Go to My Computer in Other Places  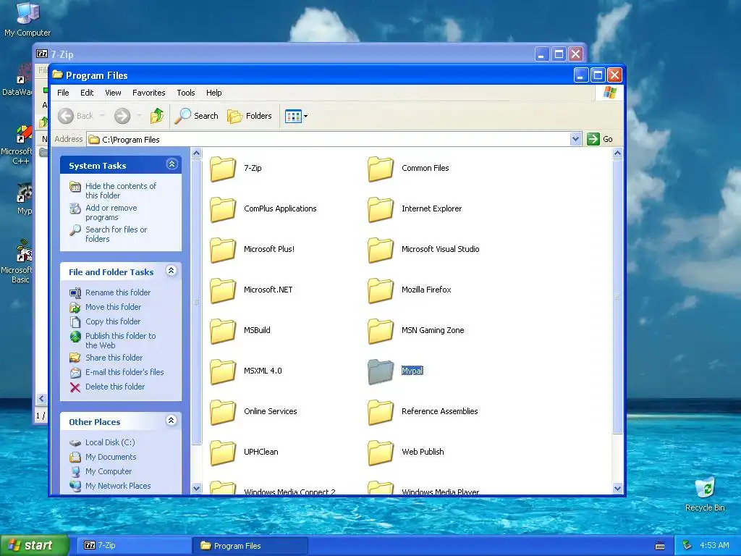(109, 471)
